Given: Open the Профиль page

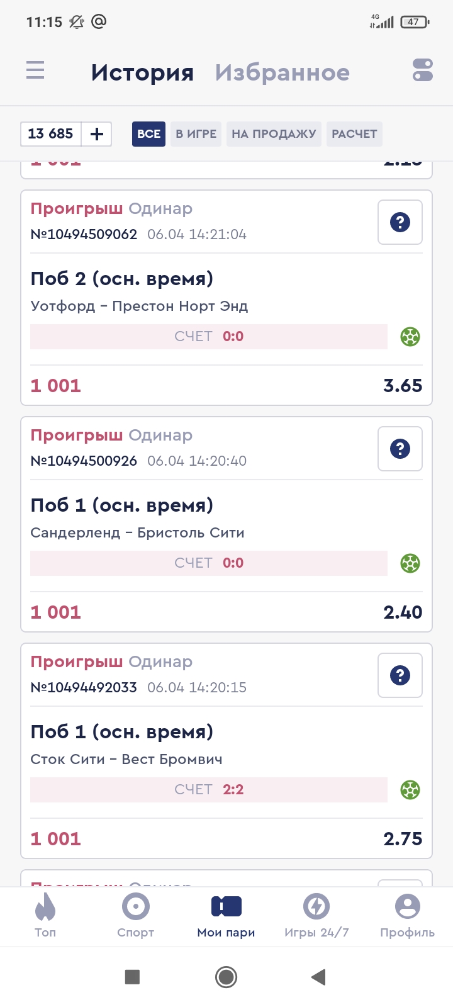Looking at the screenshot, I should coord(407,916).
